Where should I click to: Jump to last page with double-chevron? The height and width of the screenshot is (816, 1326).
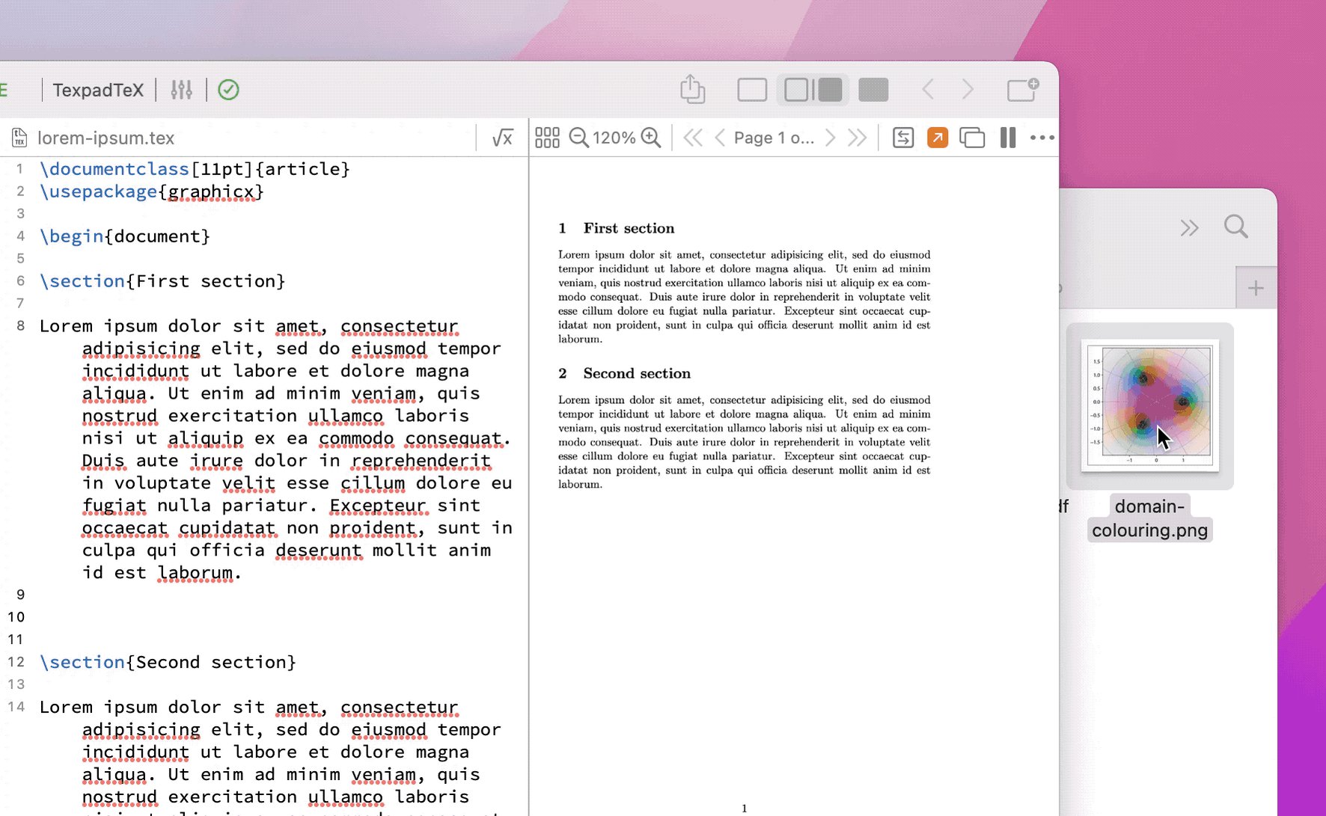click(856, 138)
